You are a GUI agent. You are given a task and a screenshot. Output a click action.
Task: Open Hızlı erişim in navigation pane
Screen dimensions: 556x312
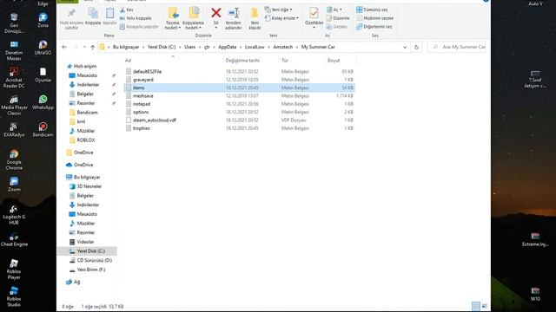[x=85, y=66]
